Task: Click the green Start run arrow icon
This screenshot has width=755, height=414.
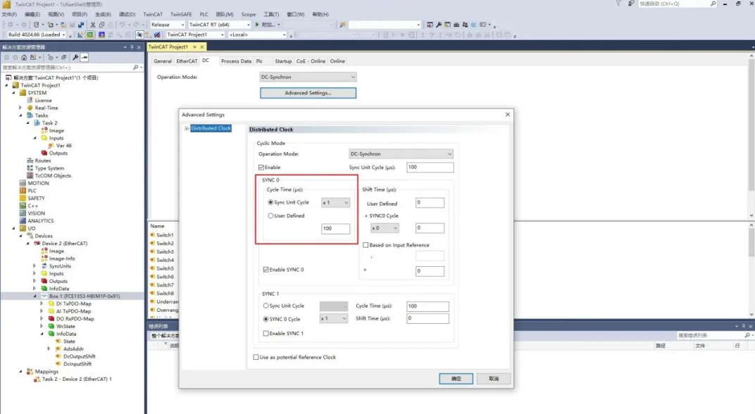Action: [257, 25]
